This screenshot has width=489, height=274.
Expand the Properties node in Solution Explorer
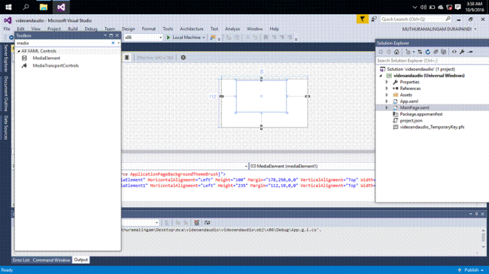coord(387,83)
